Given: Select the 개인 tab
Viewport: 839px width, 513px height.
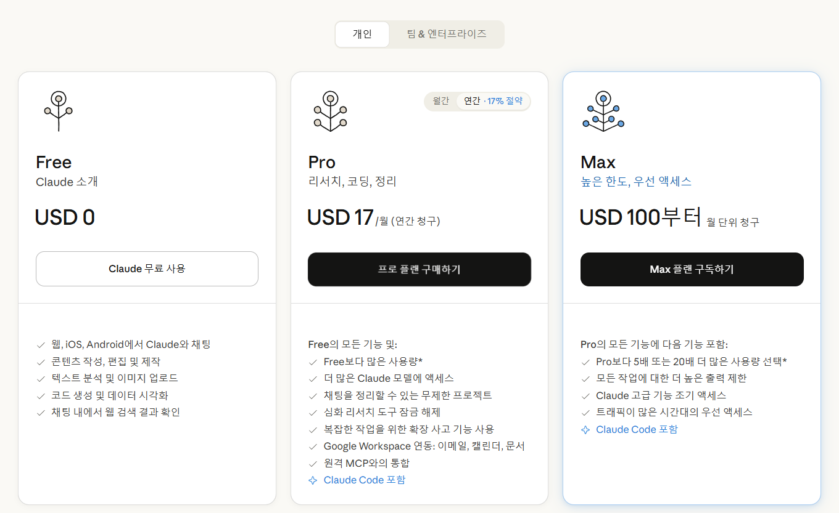Looking at the screenshot, I should tap(362, 34).
